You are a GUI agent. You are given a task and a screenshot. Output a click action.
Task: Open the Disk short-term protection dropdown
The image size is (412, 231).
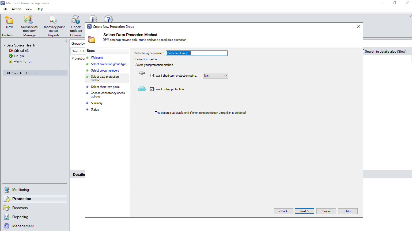216,76
